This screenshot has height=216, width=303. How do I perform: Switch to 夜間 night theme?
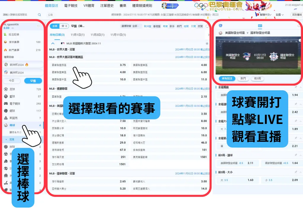click(200, 26)
